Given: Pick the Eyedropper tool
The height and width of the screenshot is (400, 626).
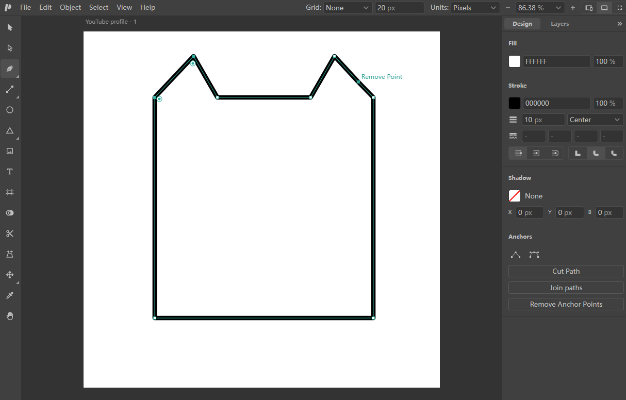Looking at the screenshot, I should click(x=10, y=295).
